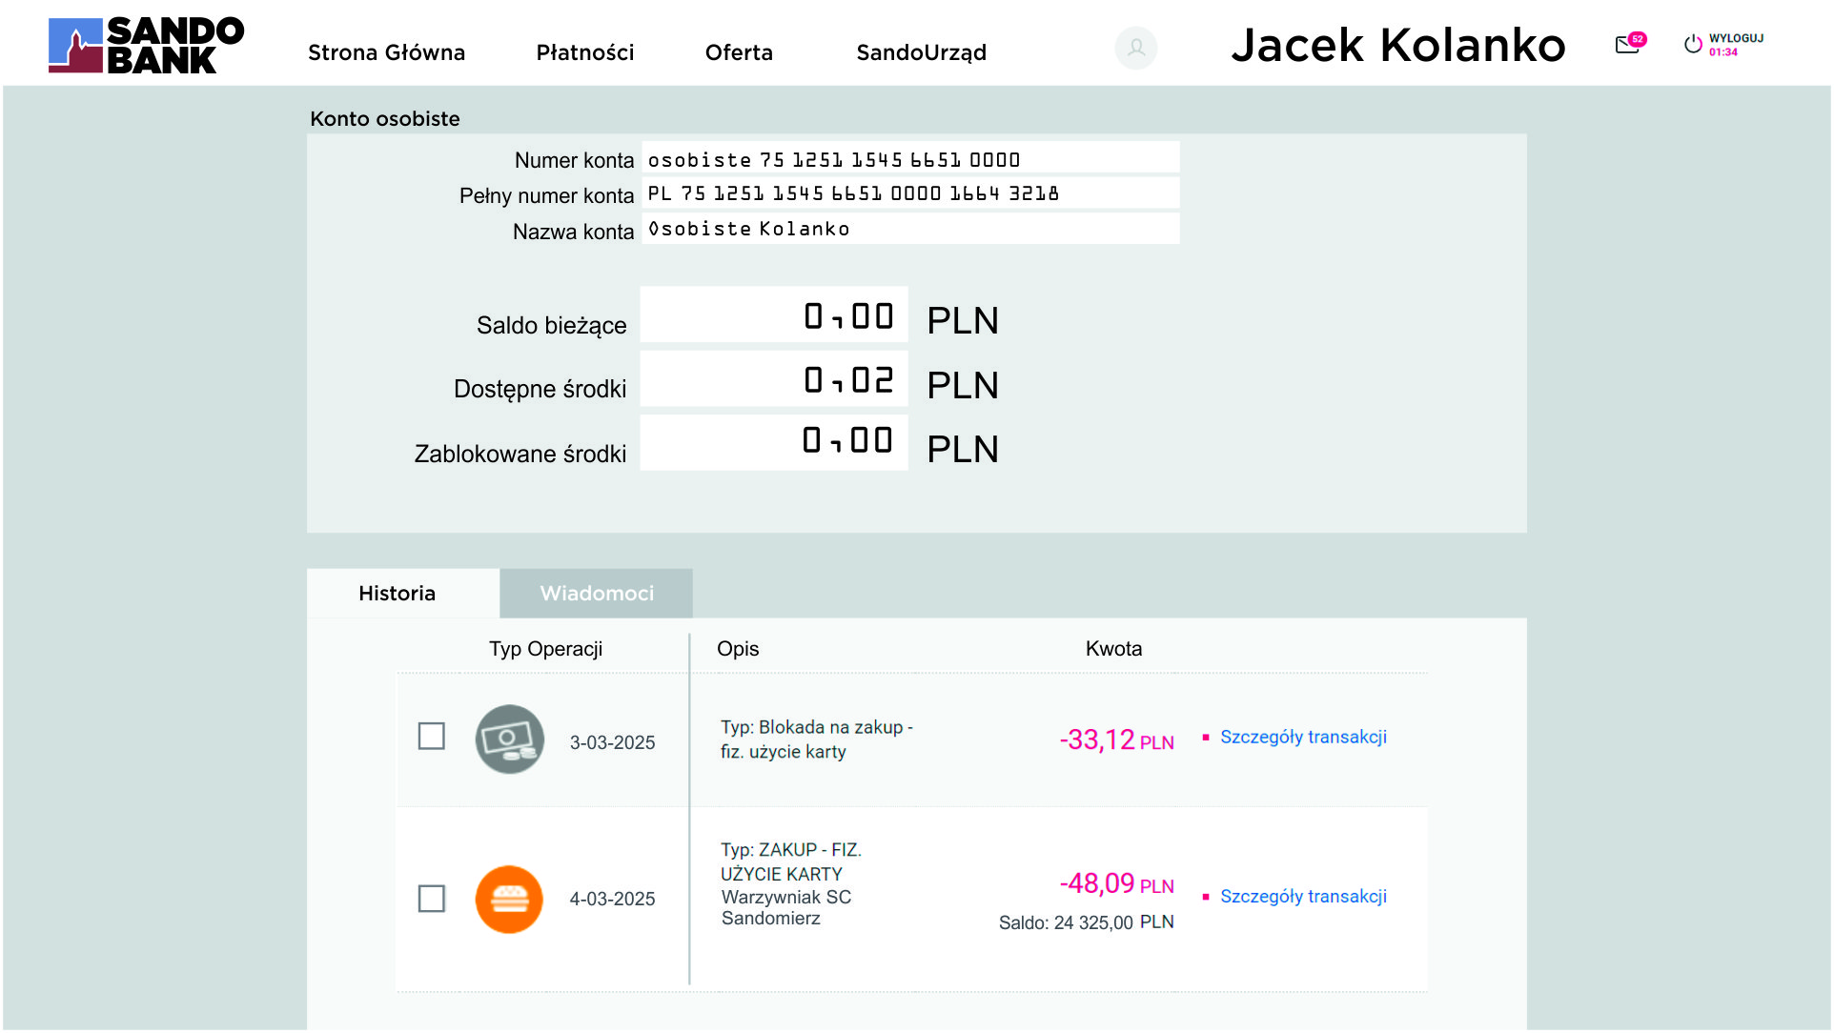Go to the SandoUrząd menu
Screen dimensions: 1834x1033
tap(921, 52)
